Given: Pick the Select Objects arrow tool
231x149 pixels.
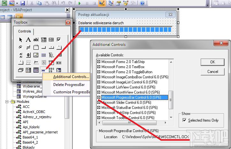Looking at the screenshot, I should [21, 40].
